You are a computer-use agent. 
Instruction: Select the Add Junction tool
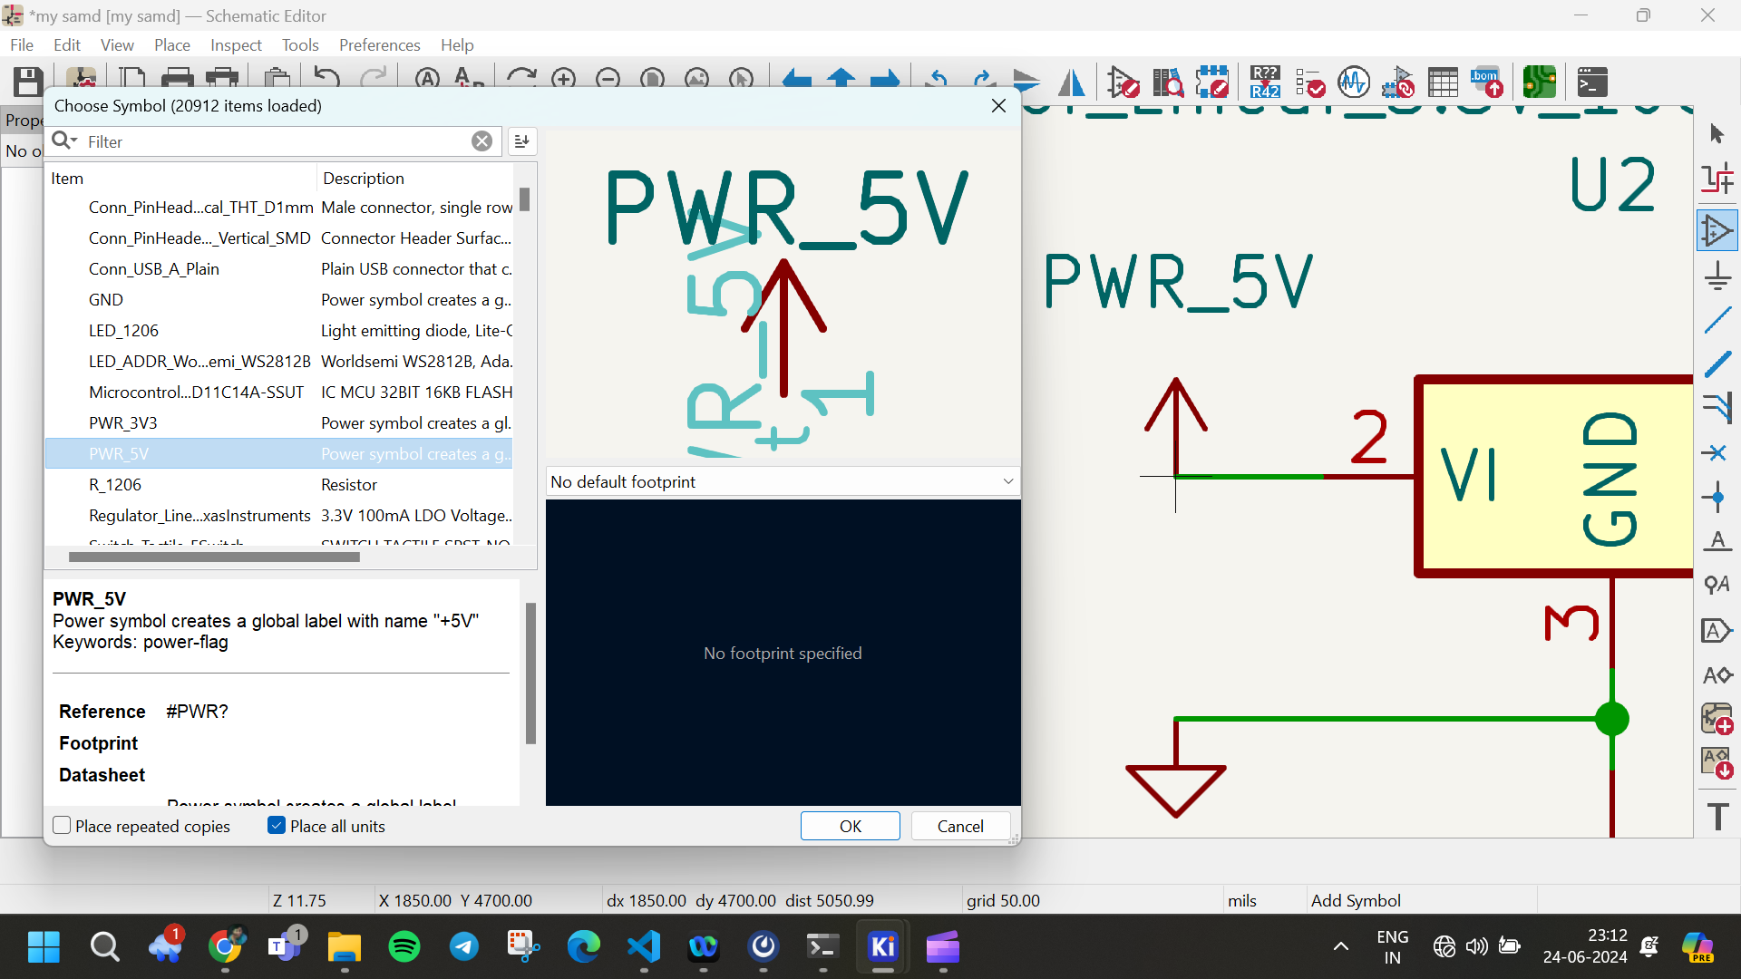tap(1717, 497)
